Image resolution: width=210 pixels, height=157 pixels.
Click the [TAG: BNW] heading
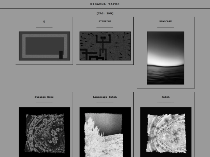105,13
